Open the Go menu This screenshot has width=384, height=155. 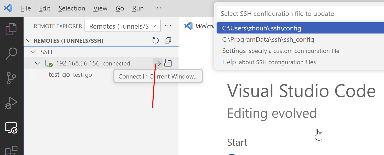pyautogui.click(x=120, y=8)
